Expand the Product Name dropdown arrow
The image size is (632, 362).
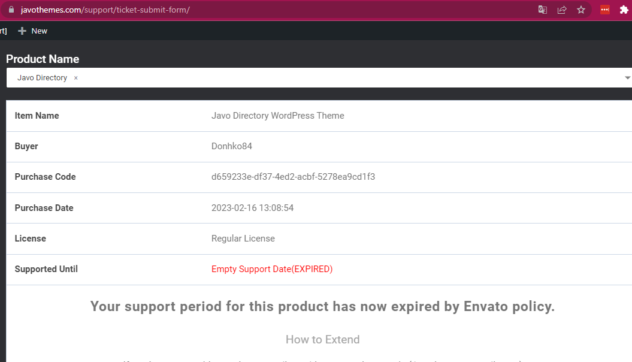coord(627,78)
